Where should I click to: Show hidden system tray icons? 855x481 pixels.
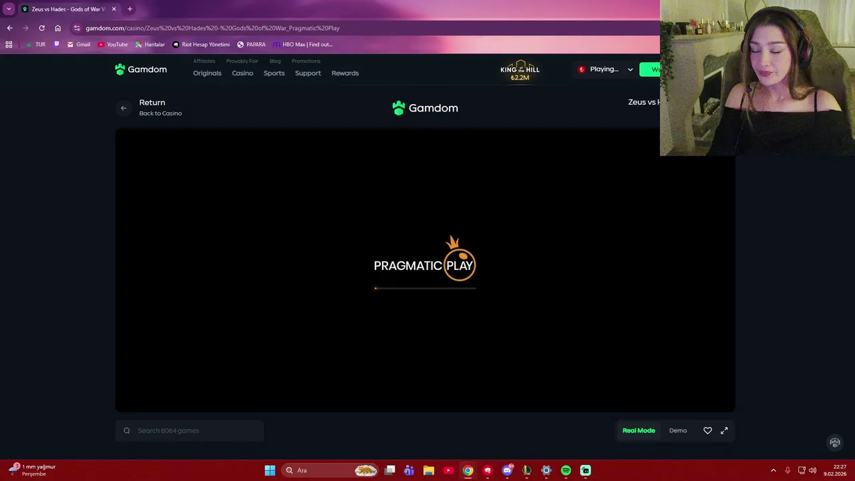(774, 470)
